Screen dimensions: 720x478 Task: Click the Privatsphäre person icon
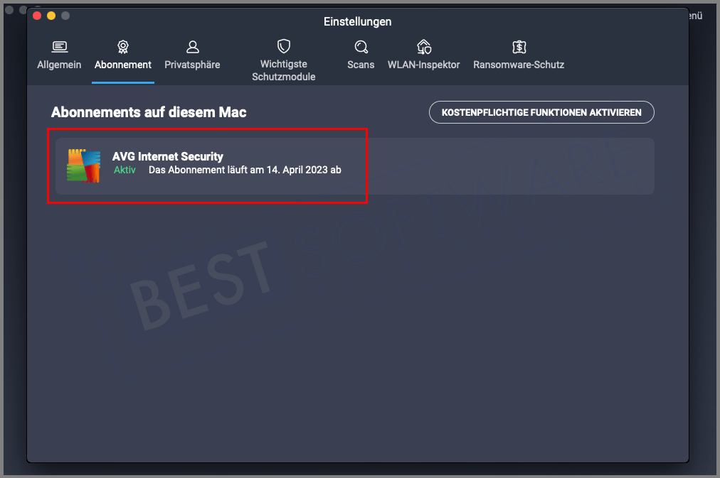click(192, 45)
